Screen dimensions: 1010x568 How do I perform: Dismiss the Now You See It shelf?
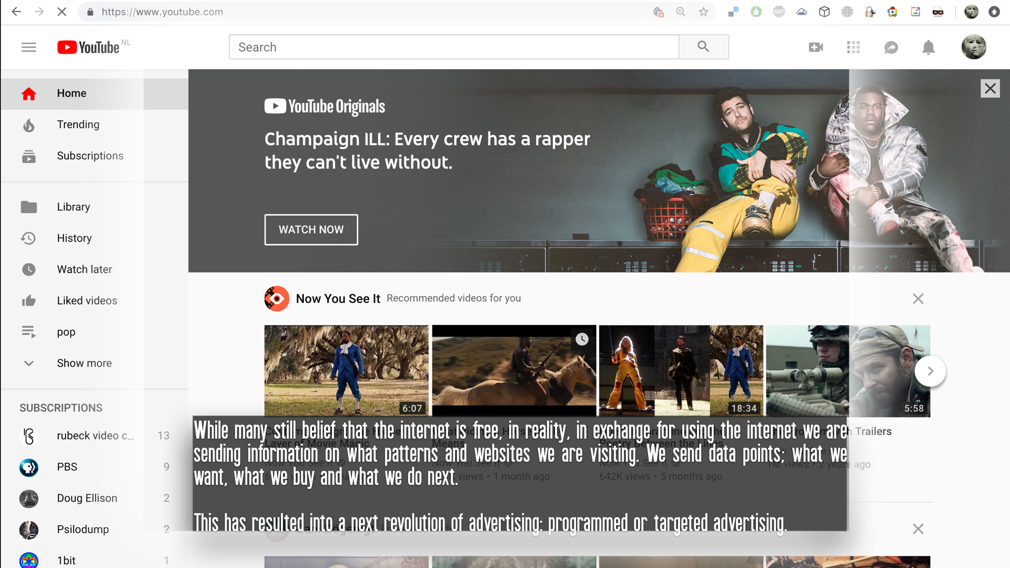pyautogui.click(x=918, y=299)
